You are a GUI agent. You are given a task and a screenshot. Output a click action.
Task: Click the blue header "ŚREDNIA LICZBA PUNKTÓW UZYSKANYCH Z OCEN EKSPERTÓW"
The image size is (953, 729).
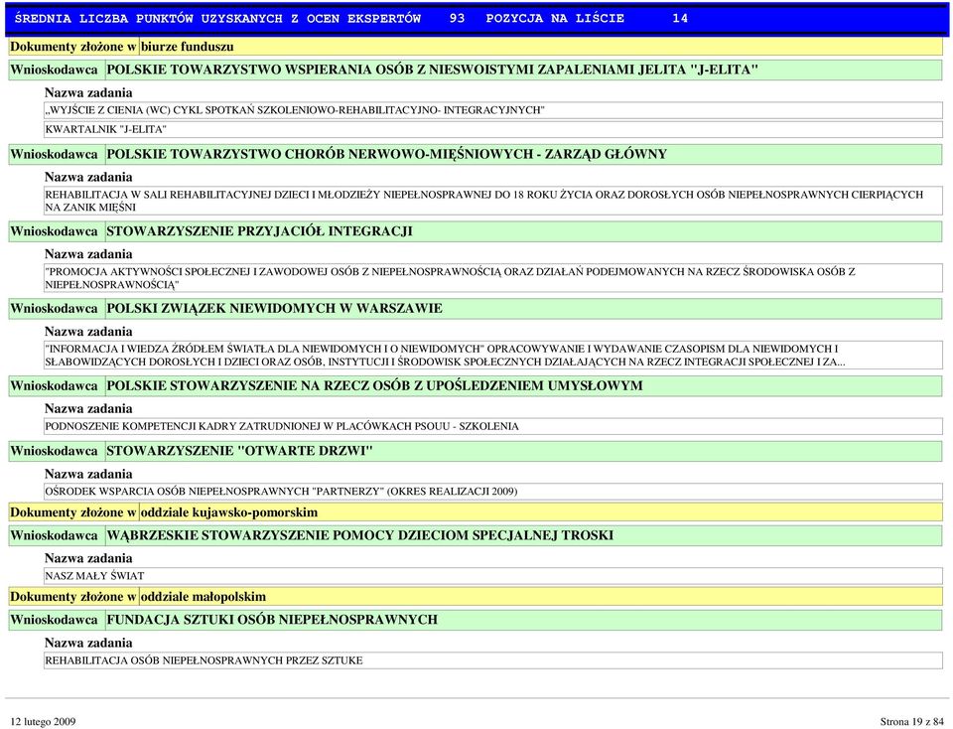point(217,18)
